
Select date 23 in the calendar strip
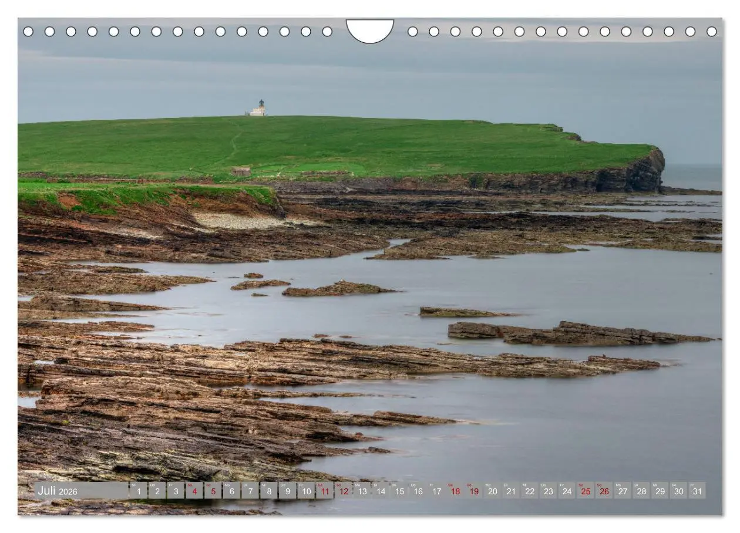(x=548, y=491)
